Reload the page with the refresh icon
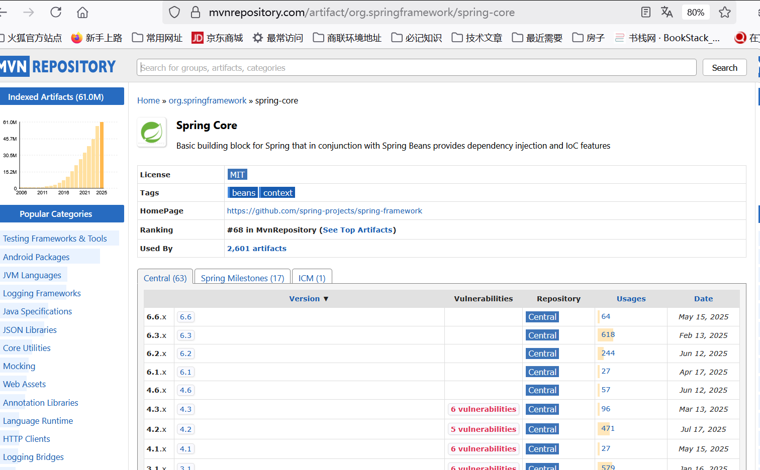The image size is (760, 470). click(x=56, y=12)
